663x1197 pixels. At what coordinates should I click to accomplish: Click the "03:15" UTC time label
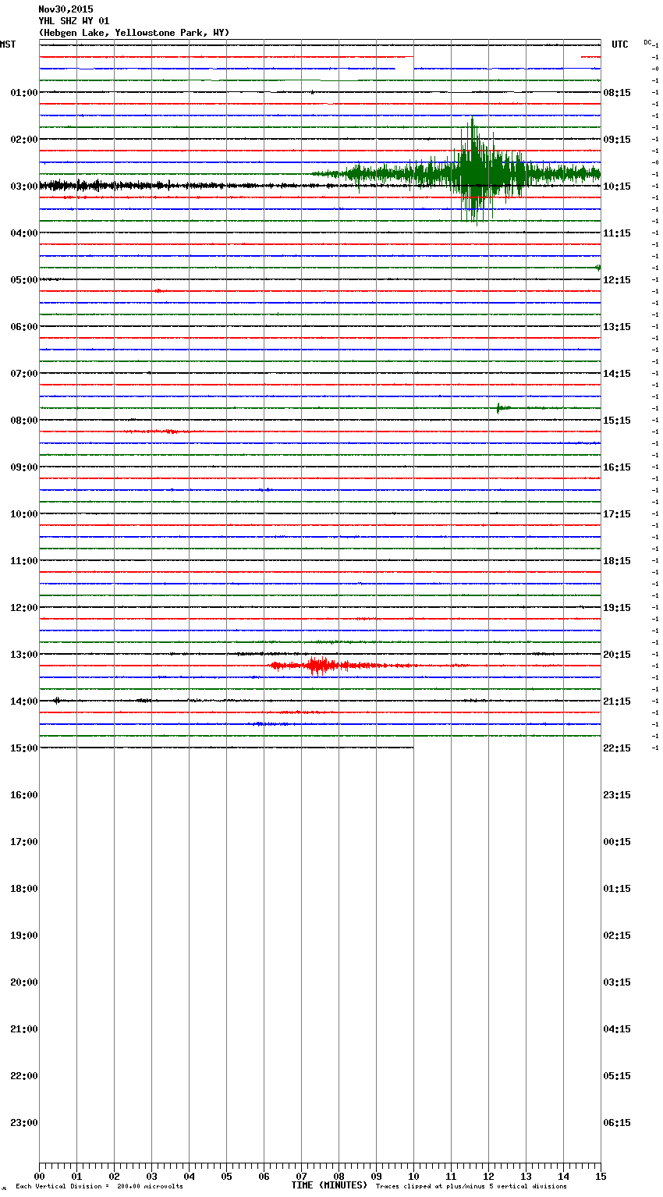(x=617, y=982)
